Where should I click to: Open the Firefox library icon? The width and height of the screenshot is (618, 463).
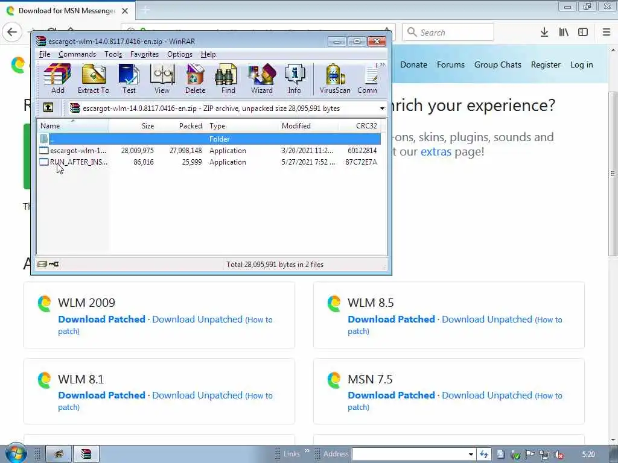tap(564, 33)
